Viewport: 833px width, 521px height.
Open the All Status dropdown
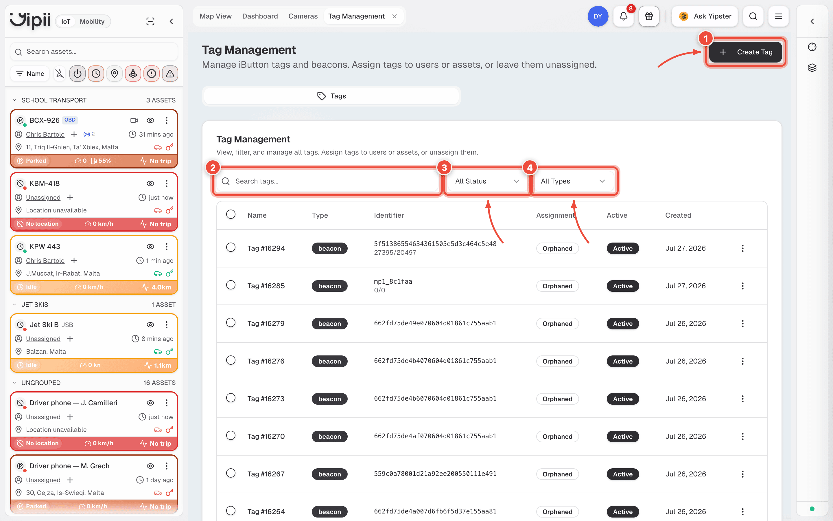pyautogui.click(x=487, y=181)
